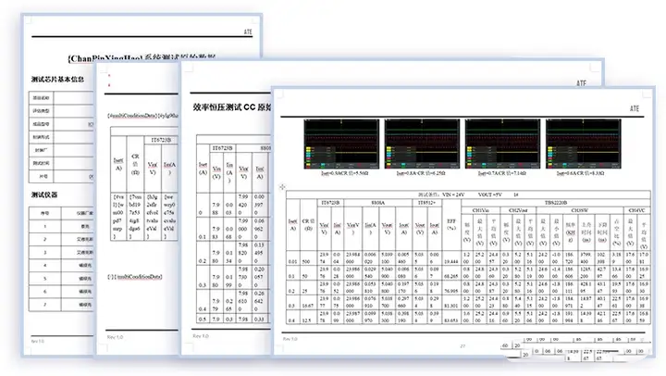666x376 pixels.
Task: Click the ATE header on the front page
Action: (581, 82)
